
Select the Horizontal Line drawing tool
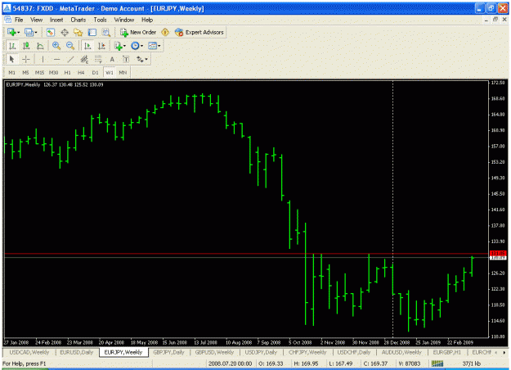pos(56,60)
